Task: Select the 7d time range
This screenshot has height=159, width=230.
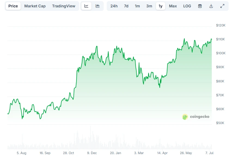Action: [126, 6]
